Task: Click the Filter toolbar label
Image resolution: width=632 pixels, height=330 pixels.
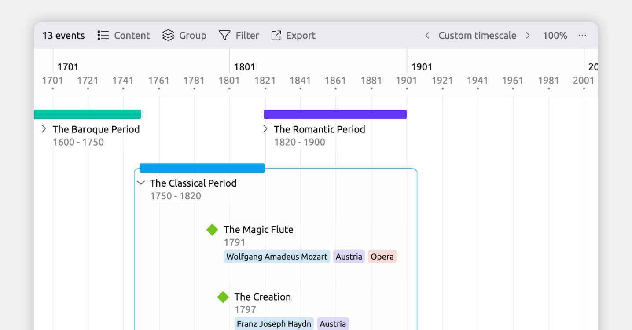Action: pyautogui.click(x=247, y=36)
